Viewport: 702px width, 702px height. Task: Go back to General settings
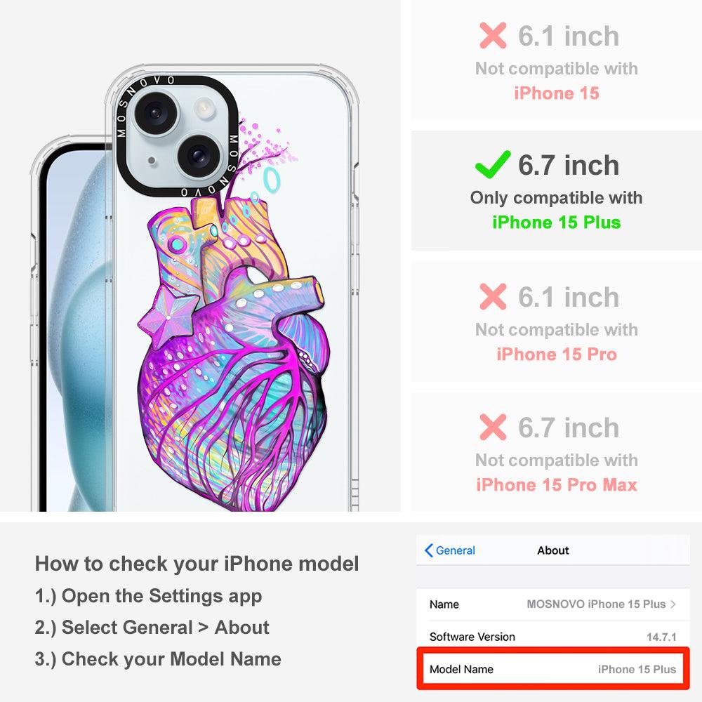click(450, 550)
